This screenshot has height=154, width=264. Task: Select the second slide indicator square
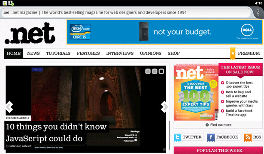[155, 71]
